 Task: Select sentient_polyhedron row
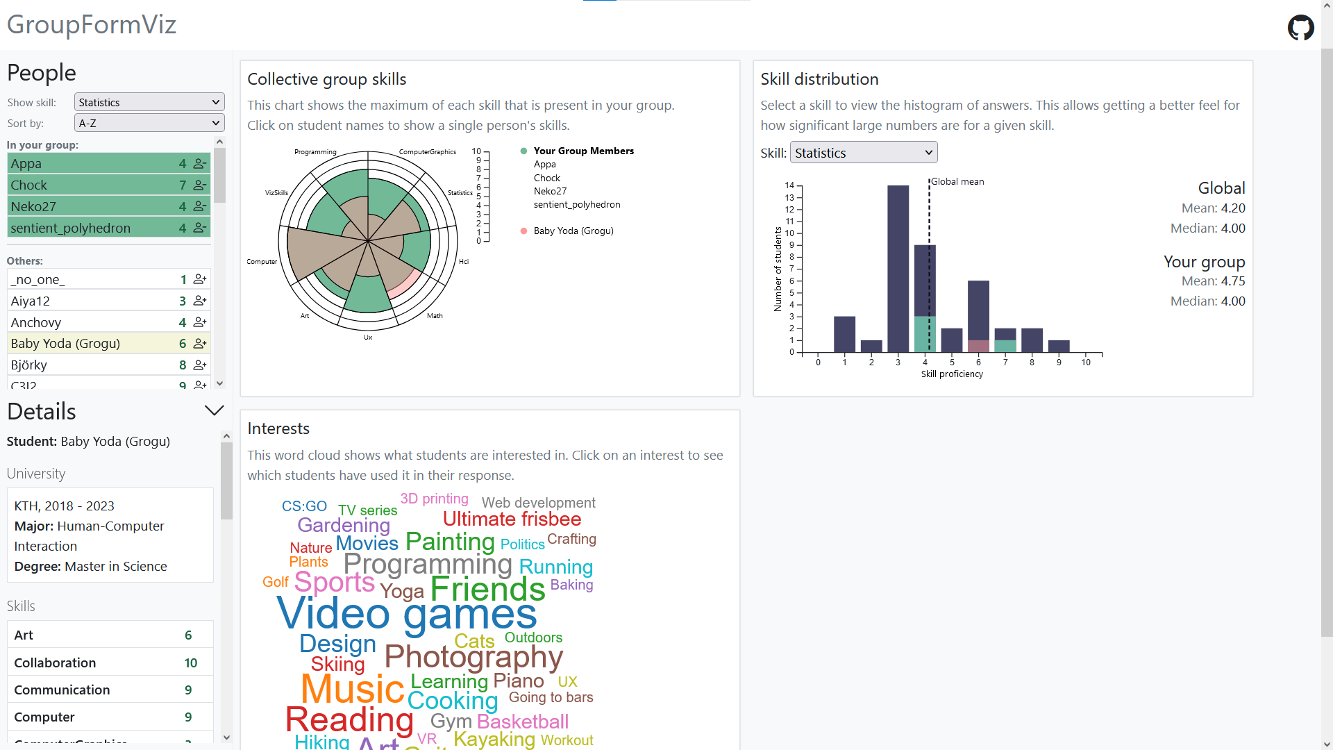click(109, 228)
